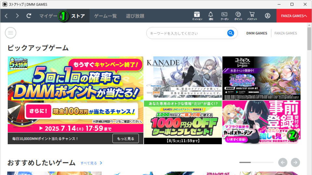Reload the page with refresh icon
This screenshot has width=312, height=175.
coord(29,16)
